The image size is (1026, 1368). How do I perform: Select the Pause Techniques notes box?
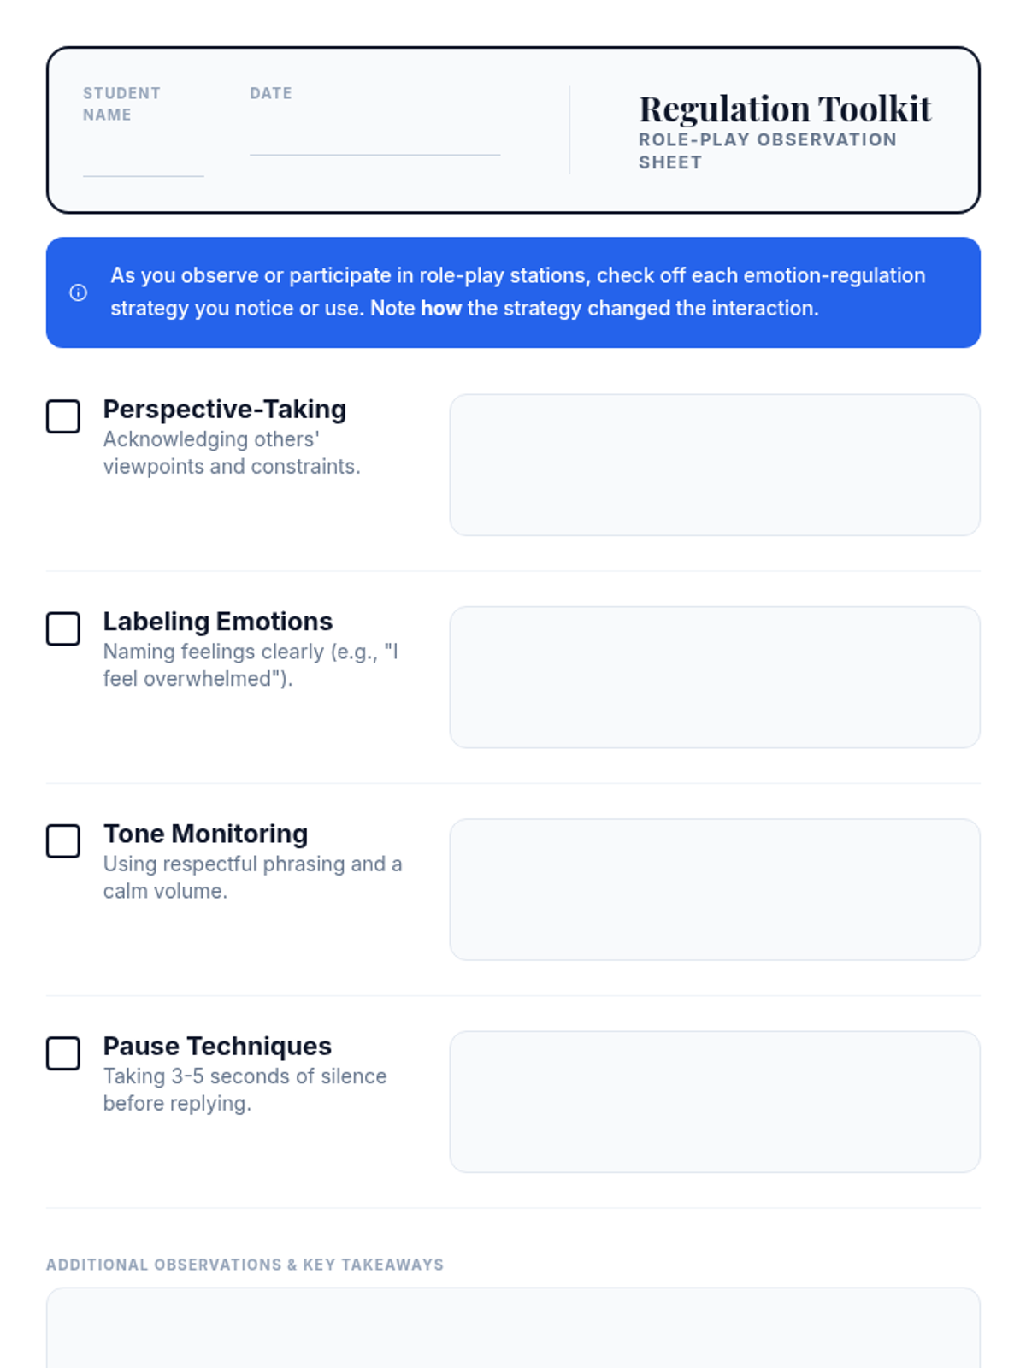(x=715, y=1101)
